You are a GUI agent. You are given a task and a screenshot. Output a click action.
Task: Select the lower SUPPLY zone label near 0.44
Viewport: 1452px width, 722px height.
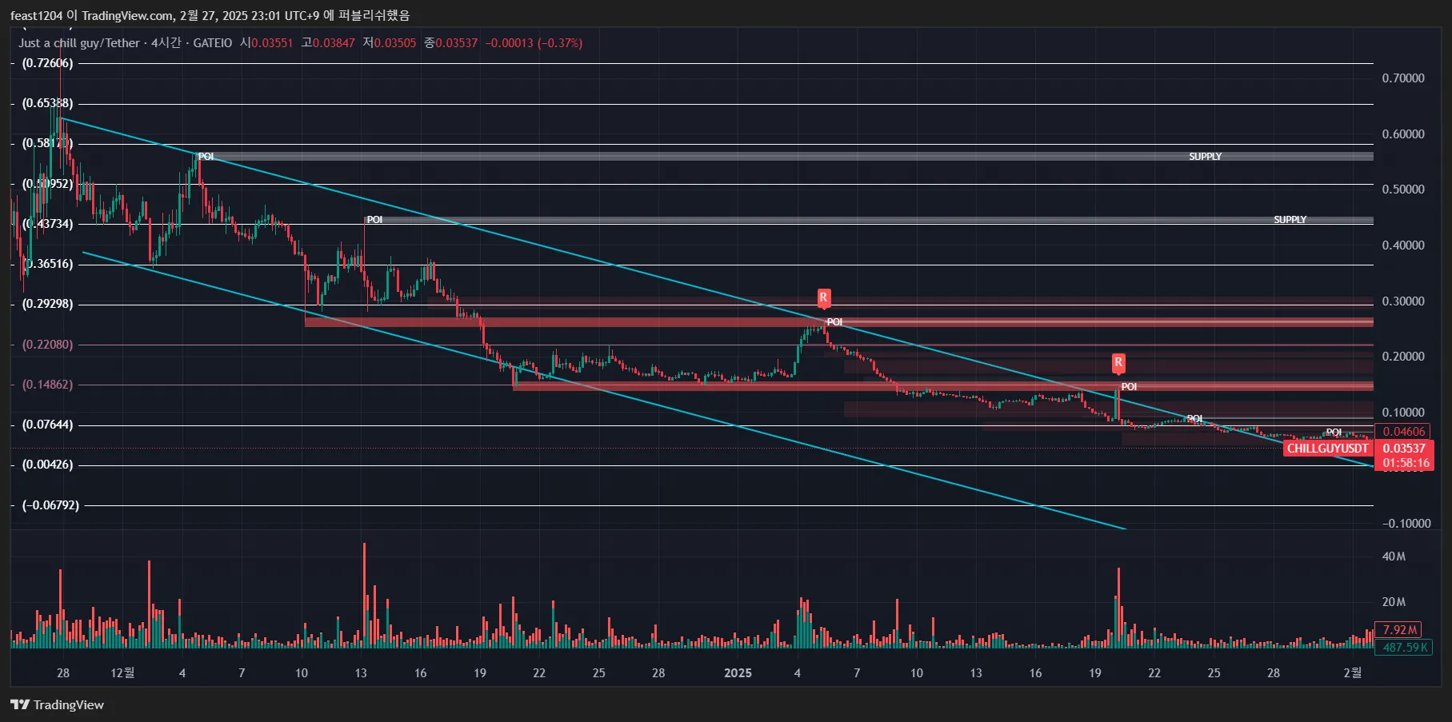pyautogui.click(x=1290, y=220)
